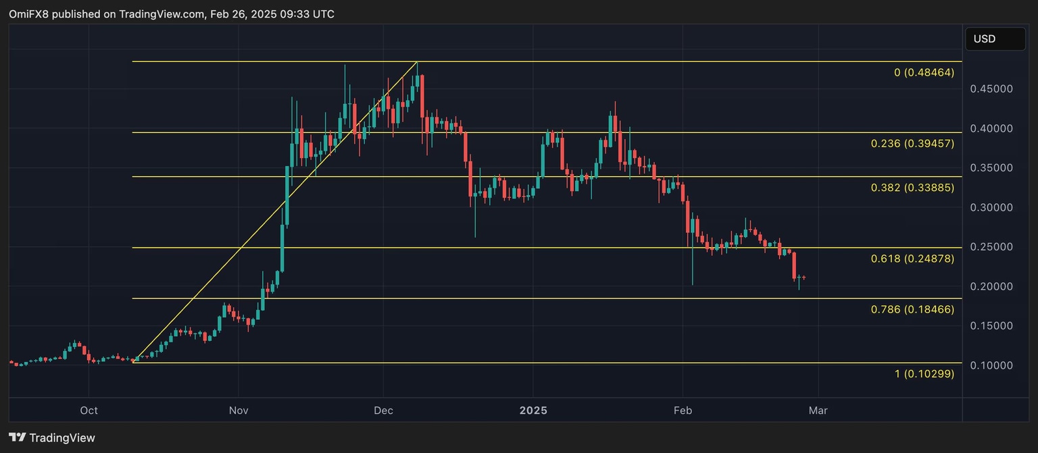Open options on the 2025 time axis label

[x=534, y=410]
